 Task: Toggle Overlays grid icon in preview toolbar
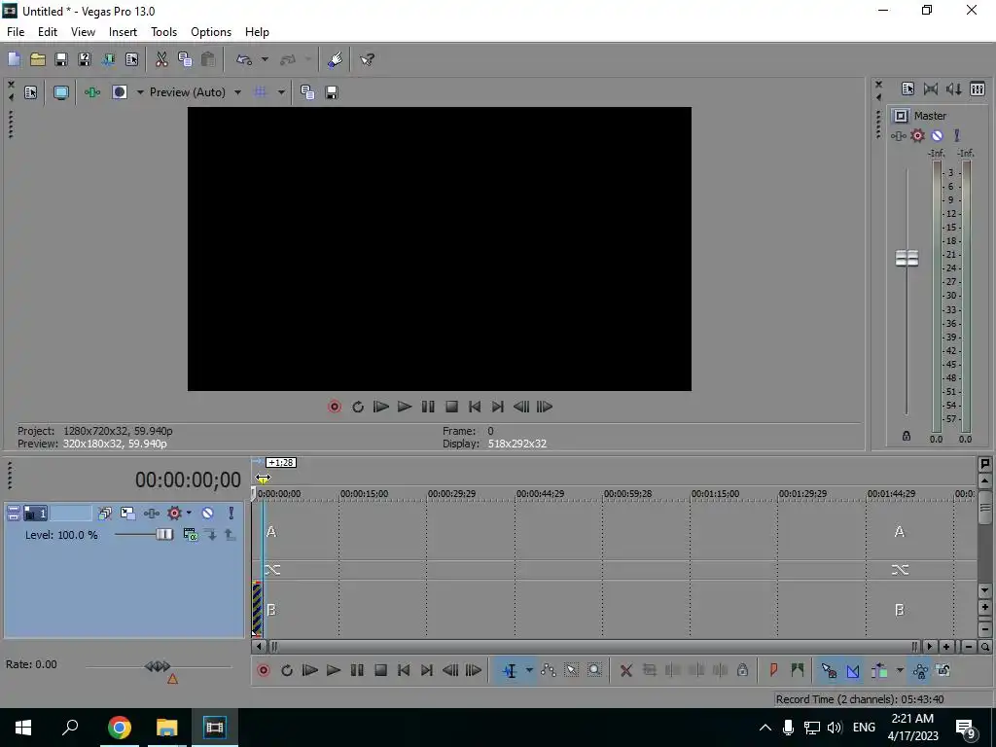pos(261,92)
